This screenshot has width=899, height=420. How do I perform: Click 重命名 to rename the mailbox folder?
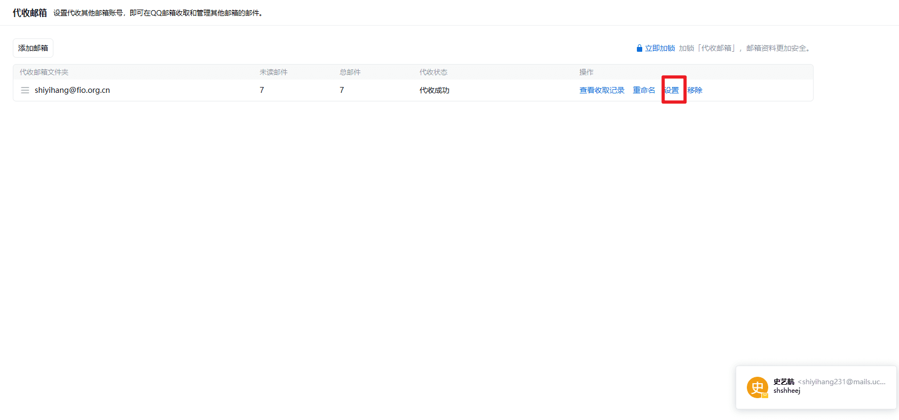click(x=644, y=90)
